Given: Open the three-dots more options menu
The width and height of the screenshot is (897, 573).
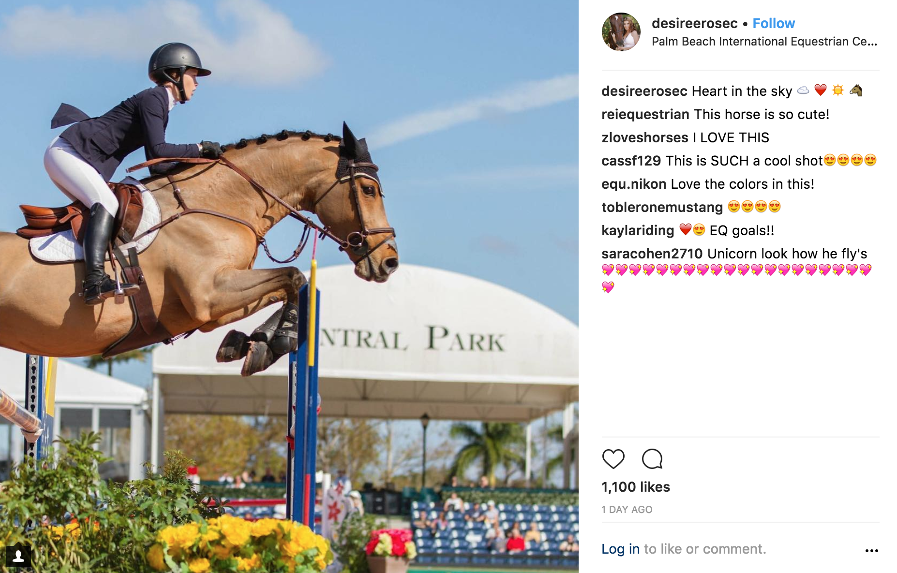Looking at the screenshot, I should tap(871, 550).
